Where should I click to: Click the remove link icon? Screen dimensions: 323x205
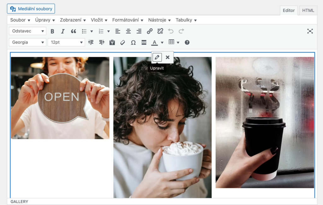[160, 31]
